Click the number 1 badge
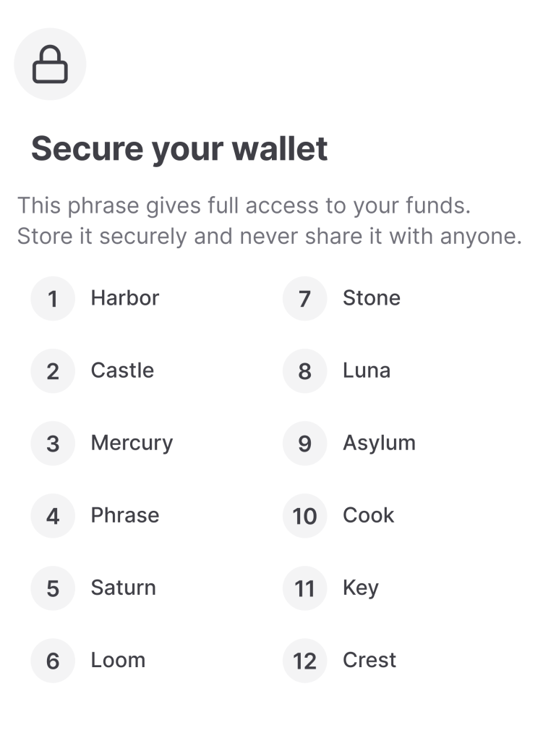 tap(53, 299)
